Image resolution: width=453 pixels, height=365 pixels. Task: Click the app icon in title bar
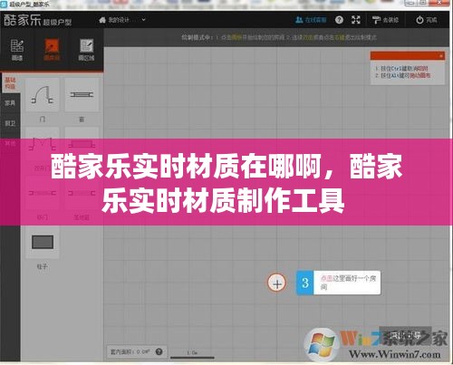(4, 5)
